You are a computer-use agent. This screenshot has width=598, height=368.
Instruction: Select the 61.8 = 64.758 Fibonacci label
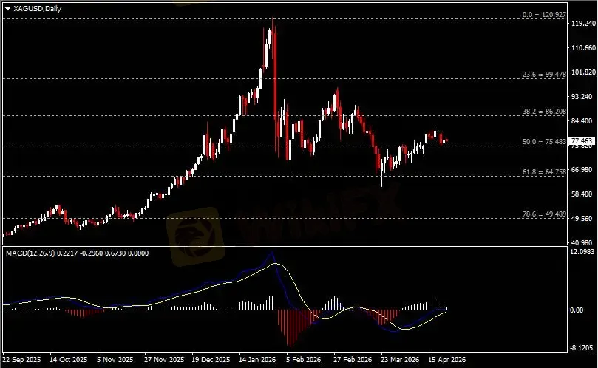[544, 172]
